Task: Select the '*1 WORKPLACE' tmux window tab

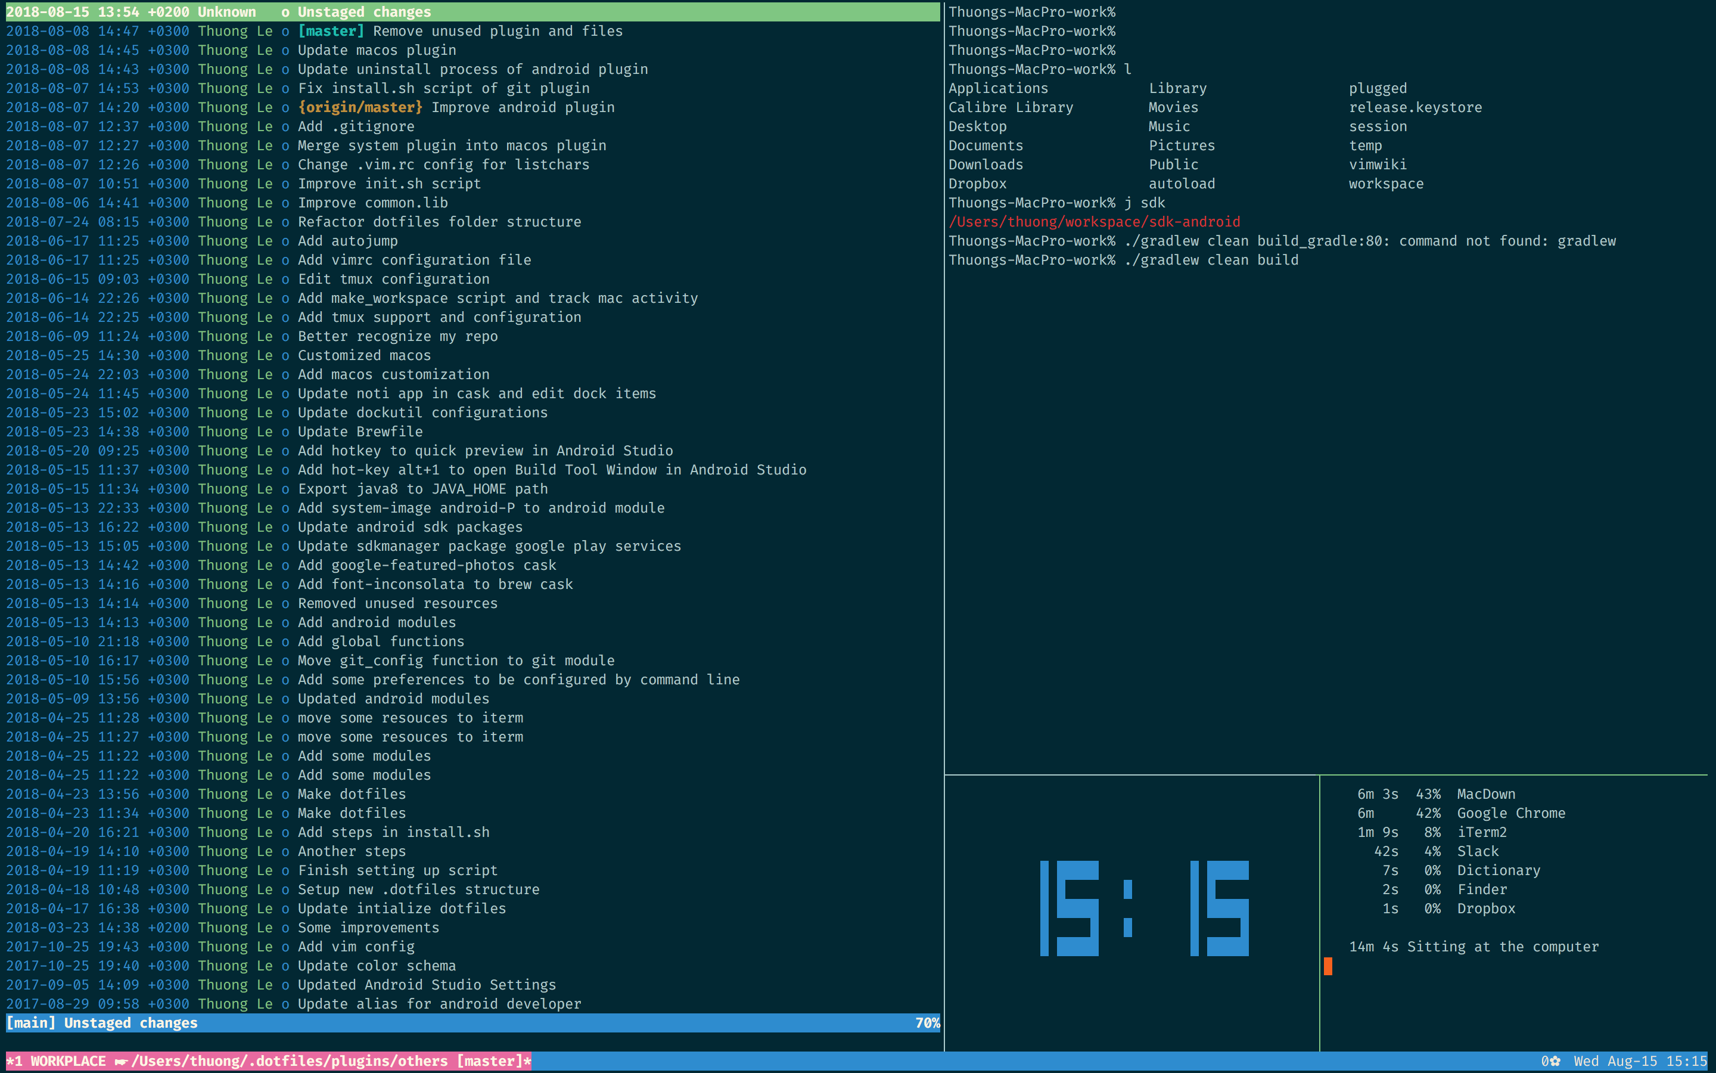Action: (57, 1061)
